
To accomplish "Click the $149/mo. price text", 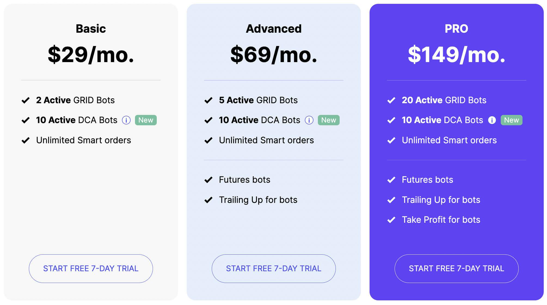I will [457, 55].
